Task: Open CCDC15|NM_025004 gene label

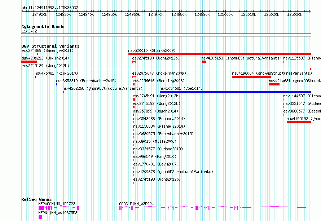Action: [136, 204]
